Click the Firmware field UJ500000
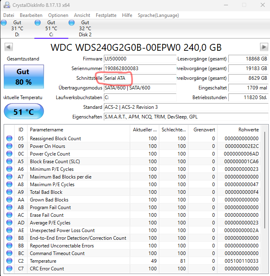The width and height of the screenshot is (270, 276). click(140, 59)
